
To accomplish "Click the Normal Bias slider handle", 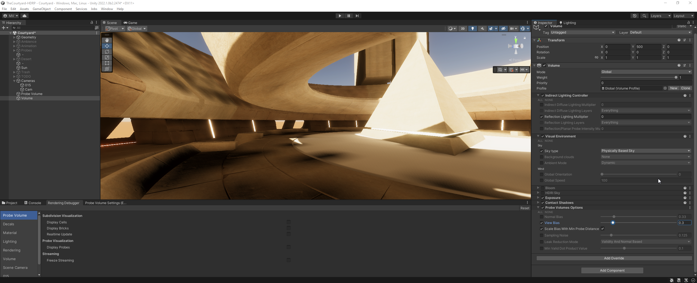I will tap(614, 217).
